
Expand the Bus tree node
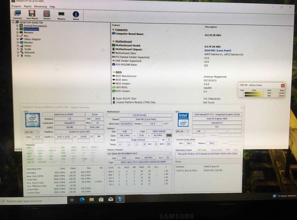(x=18, y=36)
